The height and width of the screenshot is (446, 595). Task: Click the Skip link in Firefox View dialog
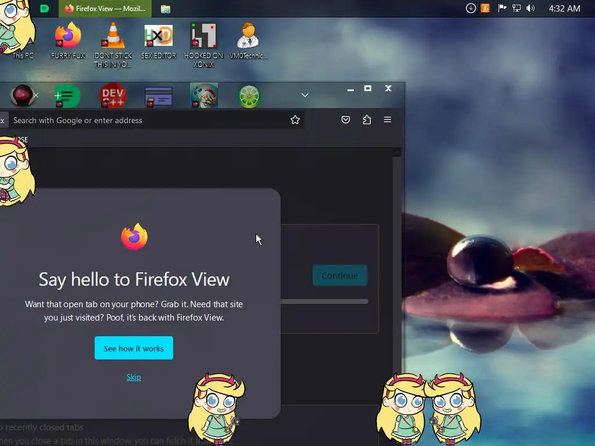tap(134, 377)
